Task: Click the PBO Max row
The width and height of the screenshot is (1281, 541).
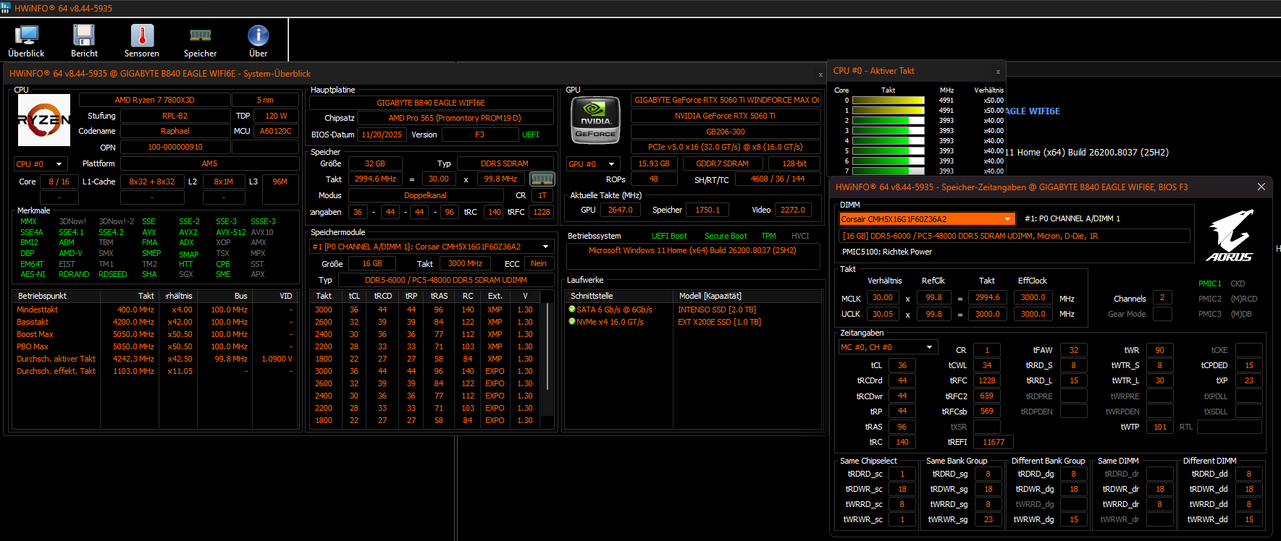Action: pyautogui.click(x=154, y=346)
